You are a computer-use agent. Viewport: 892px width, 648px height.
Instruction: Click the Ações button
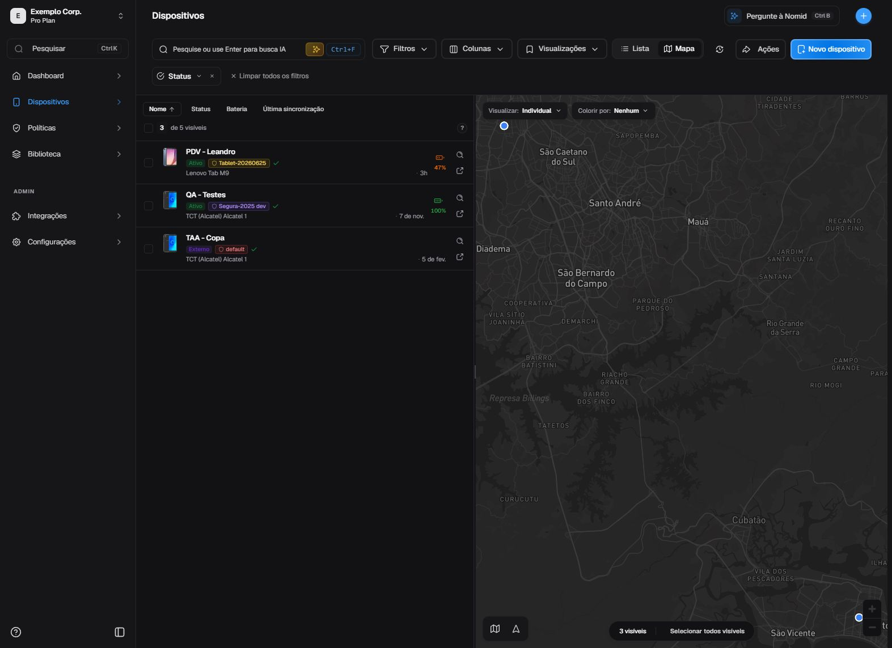point(761,49)
